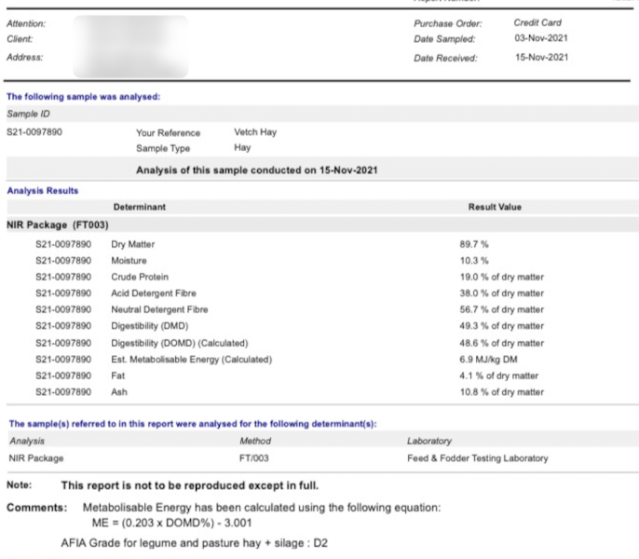Select the Purchase Order Credit Card text
Viewport: 639px width, 559px height.
(x=537, y=22)
